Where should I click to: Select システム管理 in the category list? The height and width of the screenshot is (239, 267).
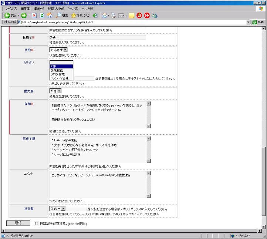click(x=60, y=78)
